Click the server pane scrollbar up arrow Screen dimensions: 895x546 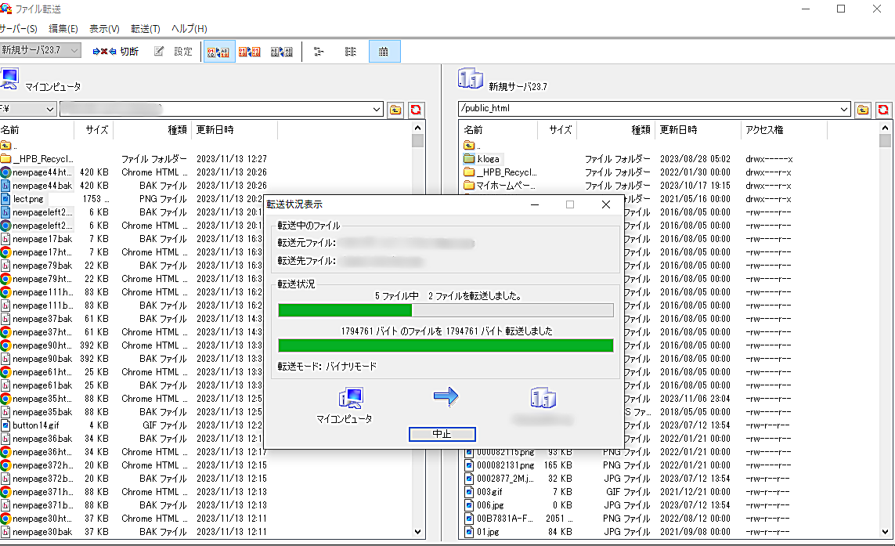[x=885, y=128]
